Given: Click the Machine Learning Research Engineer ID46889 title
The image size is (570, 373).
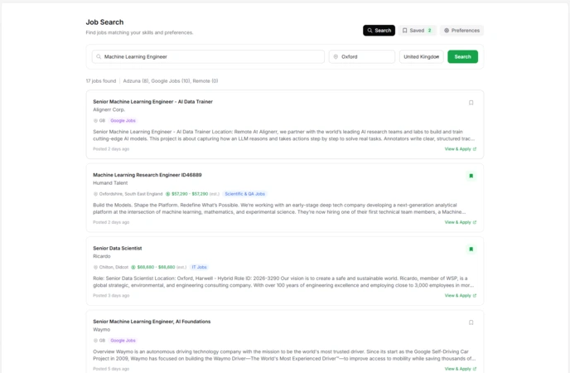Looking at the screenshot, I should point(147,175).
